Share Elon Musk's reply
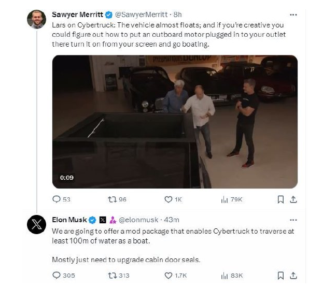The height and width of the screenshot is (289, 323). click(293, 276)
